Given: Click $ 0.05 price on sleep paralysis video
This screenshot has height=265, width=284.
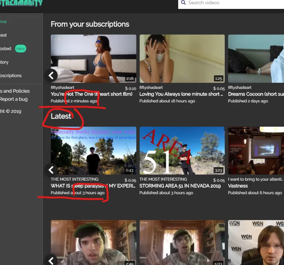Looking at the screenshot, I should pyautogui.click(x=131, y=180).
